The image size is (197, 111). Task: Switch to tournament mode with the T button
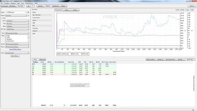[33, 6]
